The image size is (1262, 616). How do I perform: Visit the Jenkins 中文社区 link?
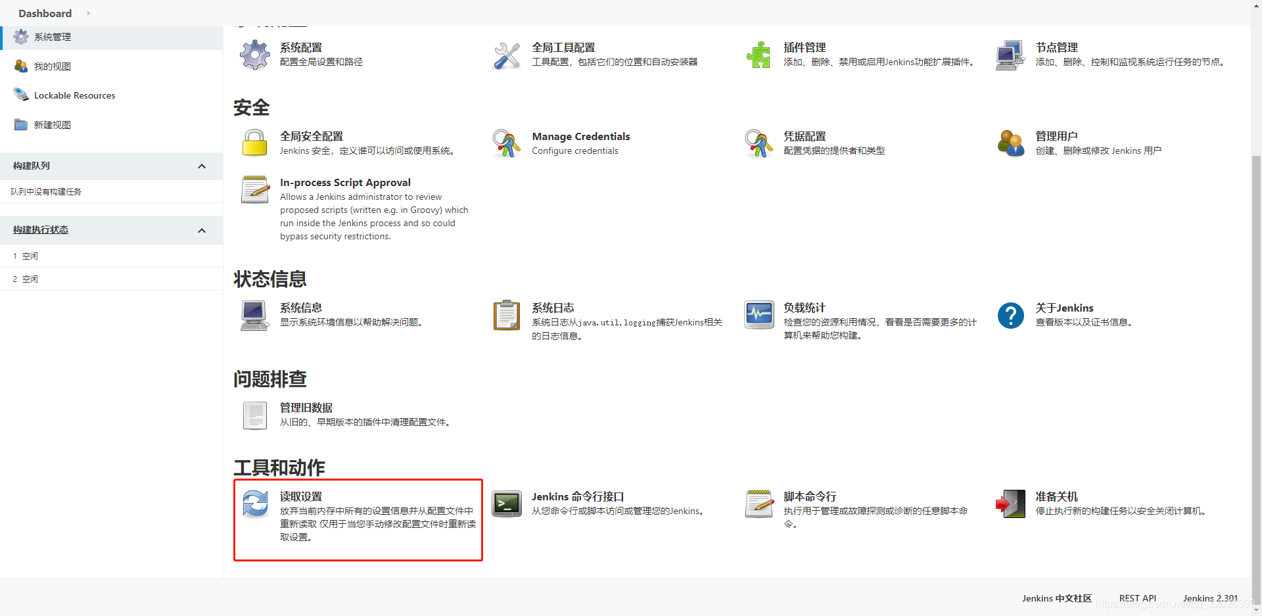point(1056,598)
